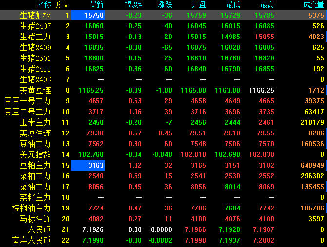Choose the 黄豆一号主力 contract name
This screenshot has width=327, height=247.
pyautogui.click(x=28, y=101)
